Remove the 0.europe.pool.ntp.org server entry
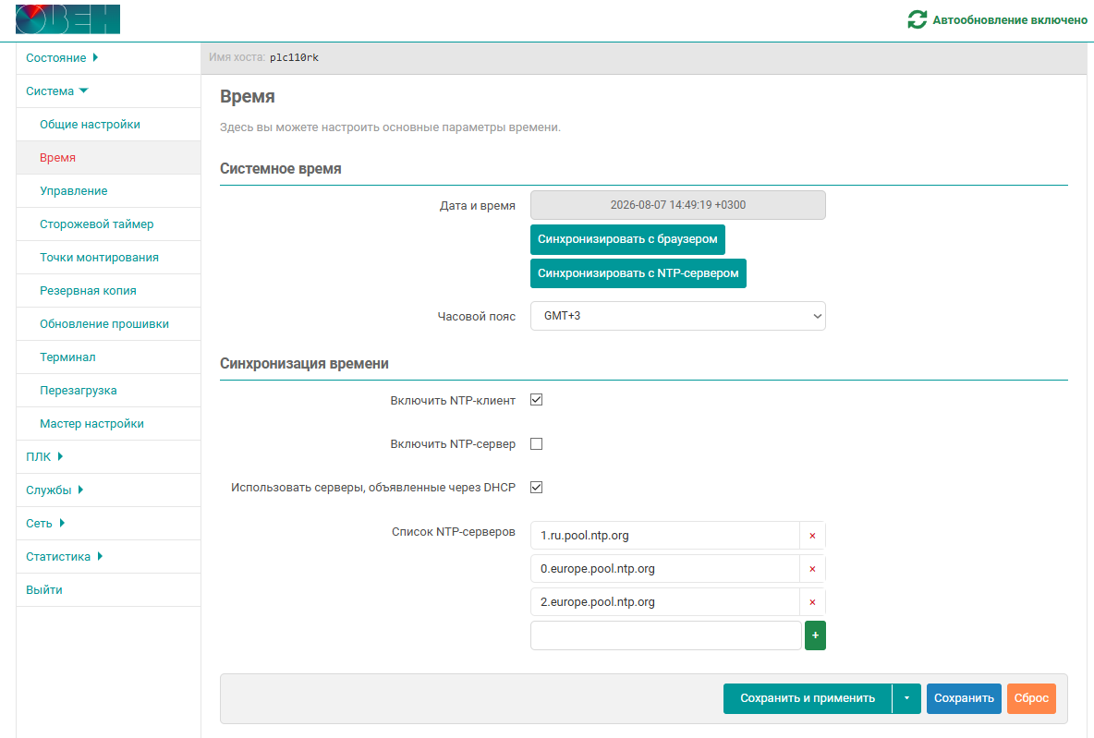The height and width of the screenshot is (738, 1094). pyautogui.click(x=812, y=569)
